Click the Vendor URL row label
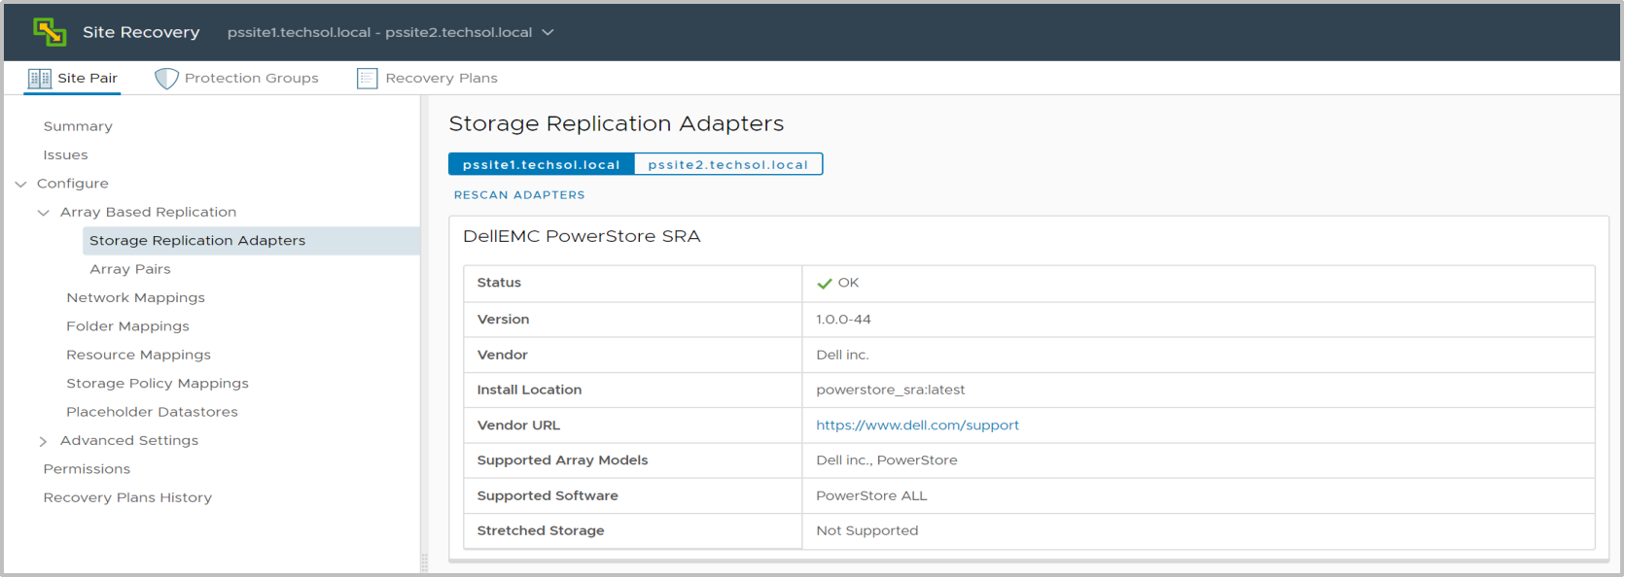The height and width of the screenshot is (578, 1625). 518,425
